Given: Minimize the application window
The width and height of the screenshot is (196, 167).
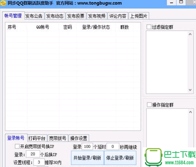Looking at the screenshot, I should click(x=171, y=2).
